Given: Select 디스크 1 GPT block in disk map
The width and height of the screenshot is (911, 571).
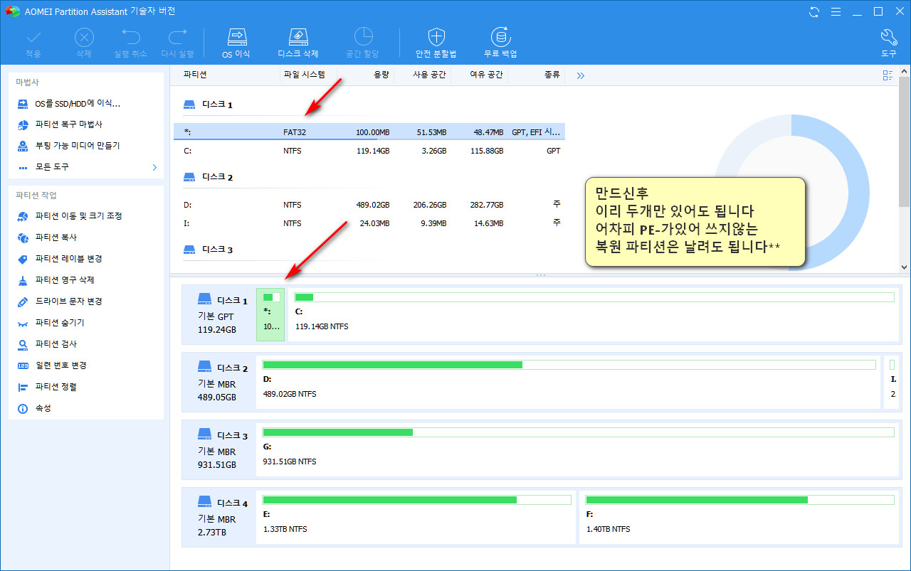Looking at the screenshot, I should (218, 315).
